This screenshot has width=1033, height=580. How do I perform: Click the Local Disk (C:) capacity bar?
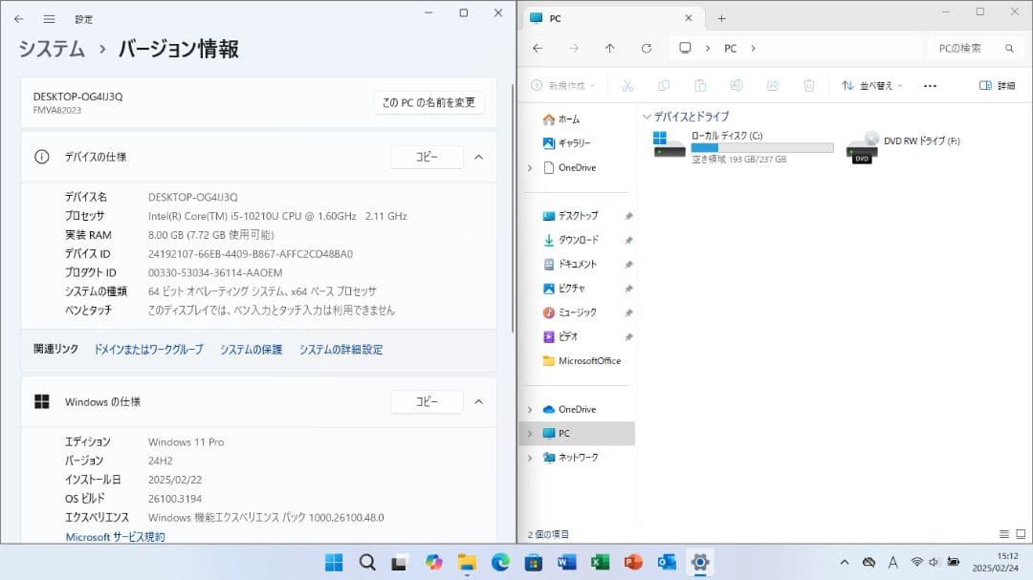pyautogui.click(x=761, y=148)
